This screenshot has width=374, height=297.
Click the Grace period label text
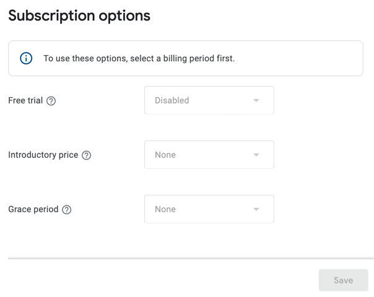[x=33, y=210]
